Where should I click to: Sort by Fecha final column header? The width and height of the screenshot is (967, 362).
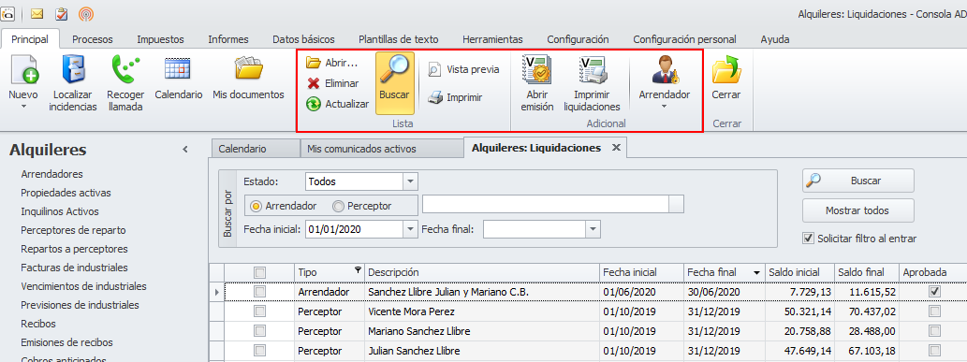click(724, 272)
